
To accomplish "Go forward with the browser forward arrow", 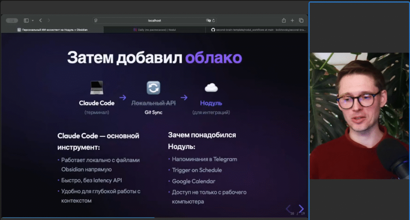I will click(48, 20).
